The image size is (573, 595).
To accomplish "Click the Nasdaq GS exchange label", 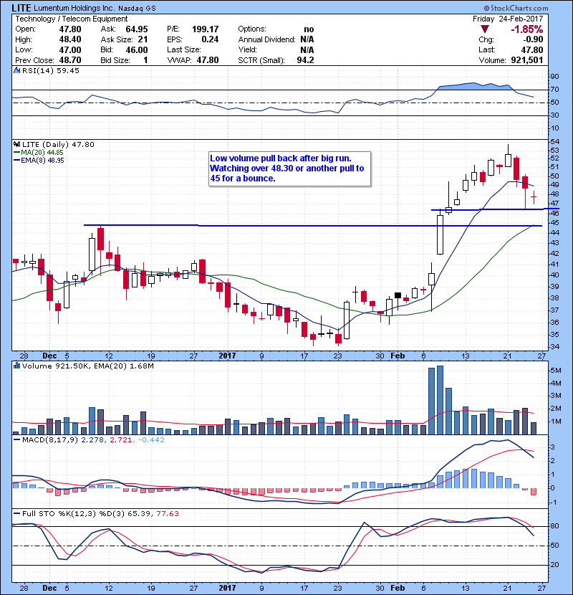I will pos(137,9).
